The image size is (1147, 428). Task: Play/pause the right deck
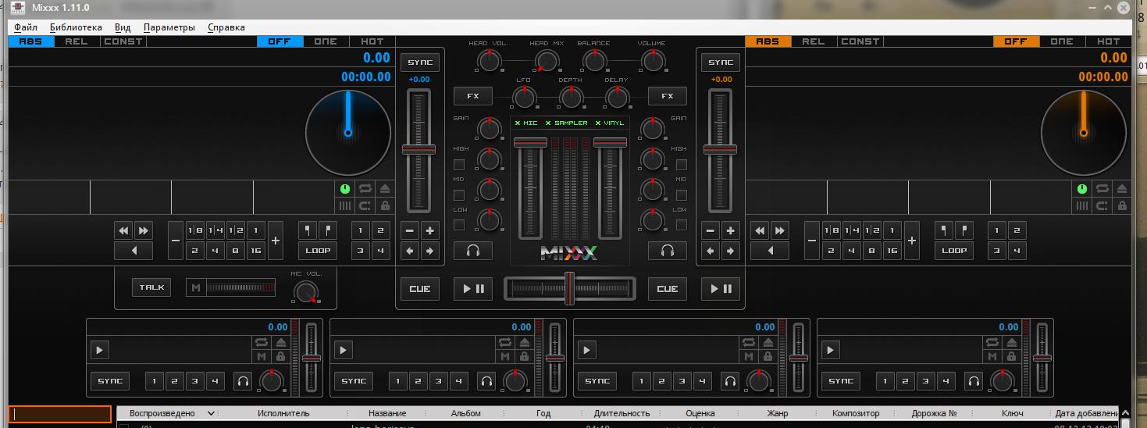click(721, 289)
